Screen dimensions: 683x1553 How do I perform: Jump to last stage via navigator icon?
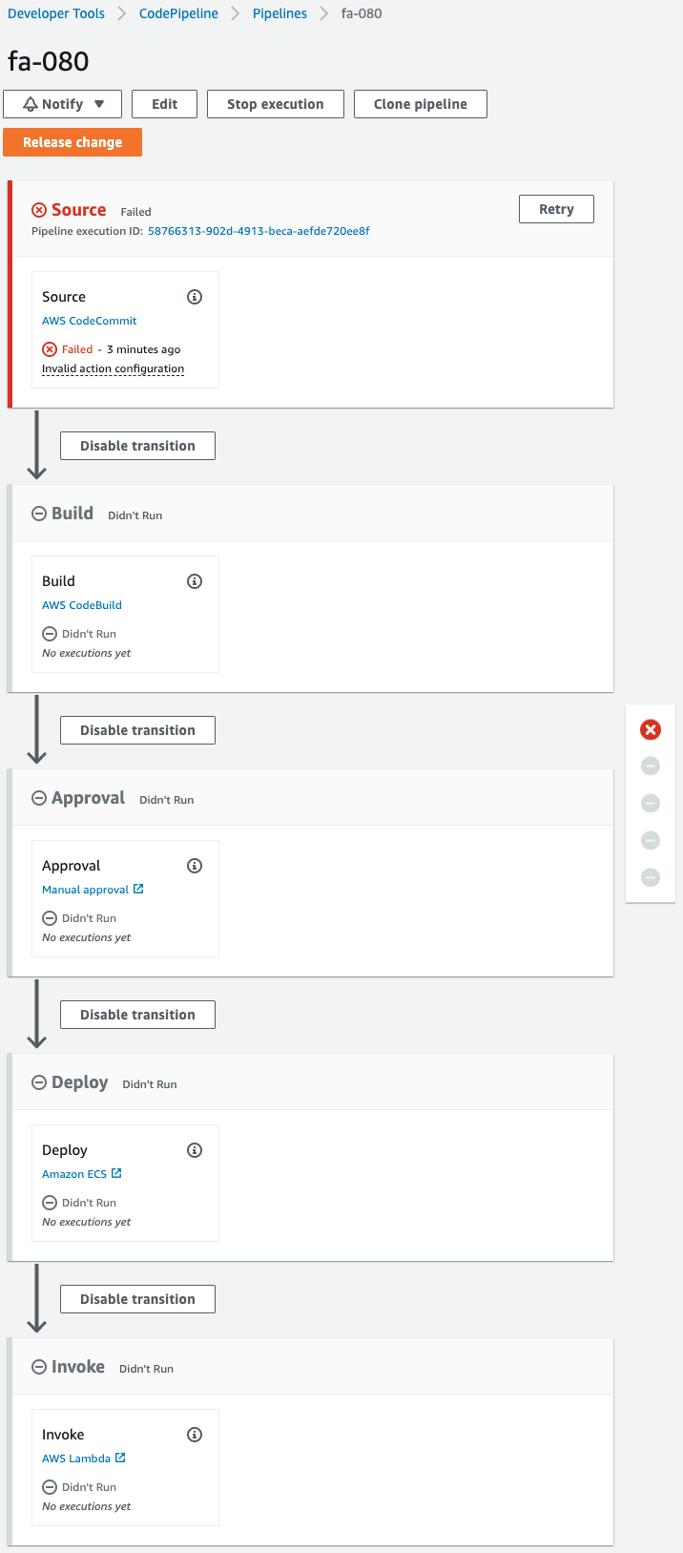pyautogui.click(x=651, y=877)
